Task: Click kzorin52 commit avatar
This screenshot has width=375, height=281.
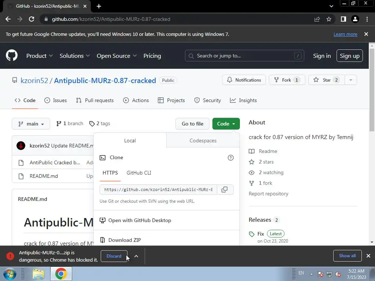Action: [x=21, y=146]
